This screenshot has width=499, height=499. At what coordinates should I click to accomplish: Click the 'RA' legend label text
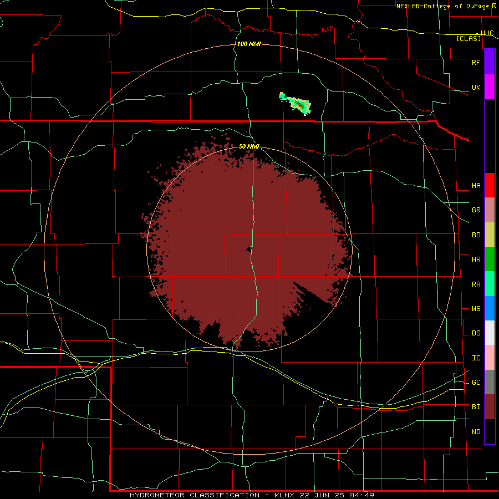point(476,284)
